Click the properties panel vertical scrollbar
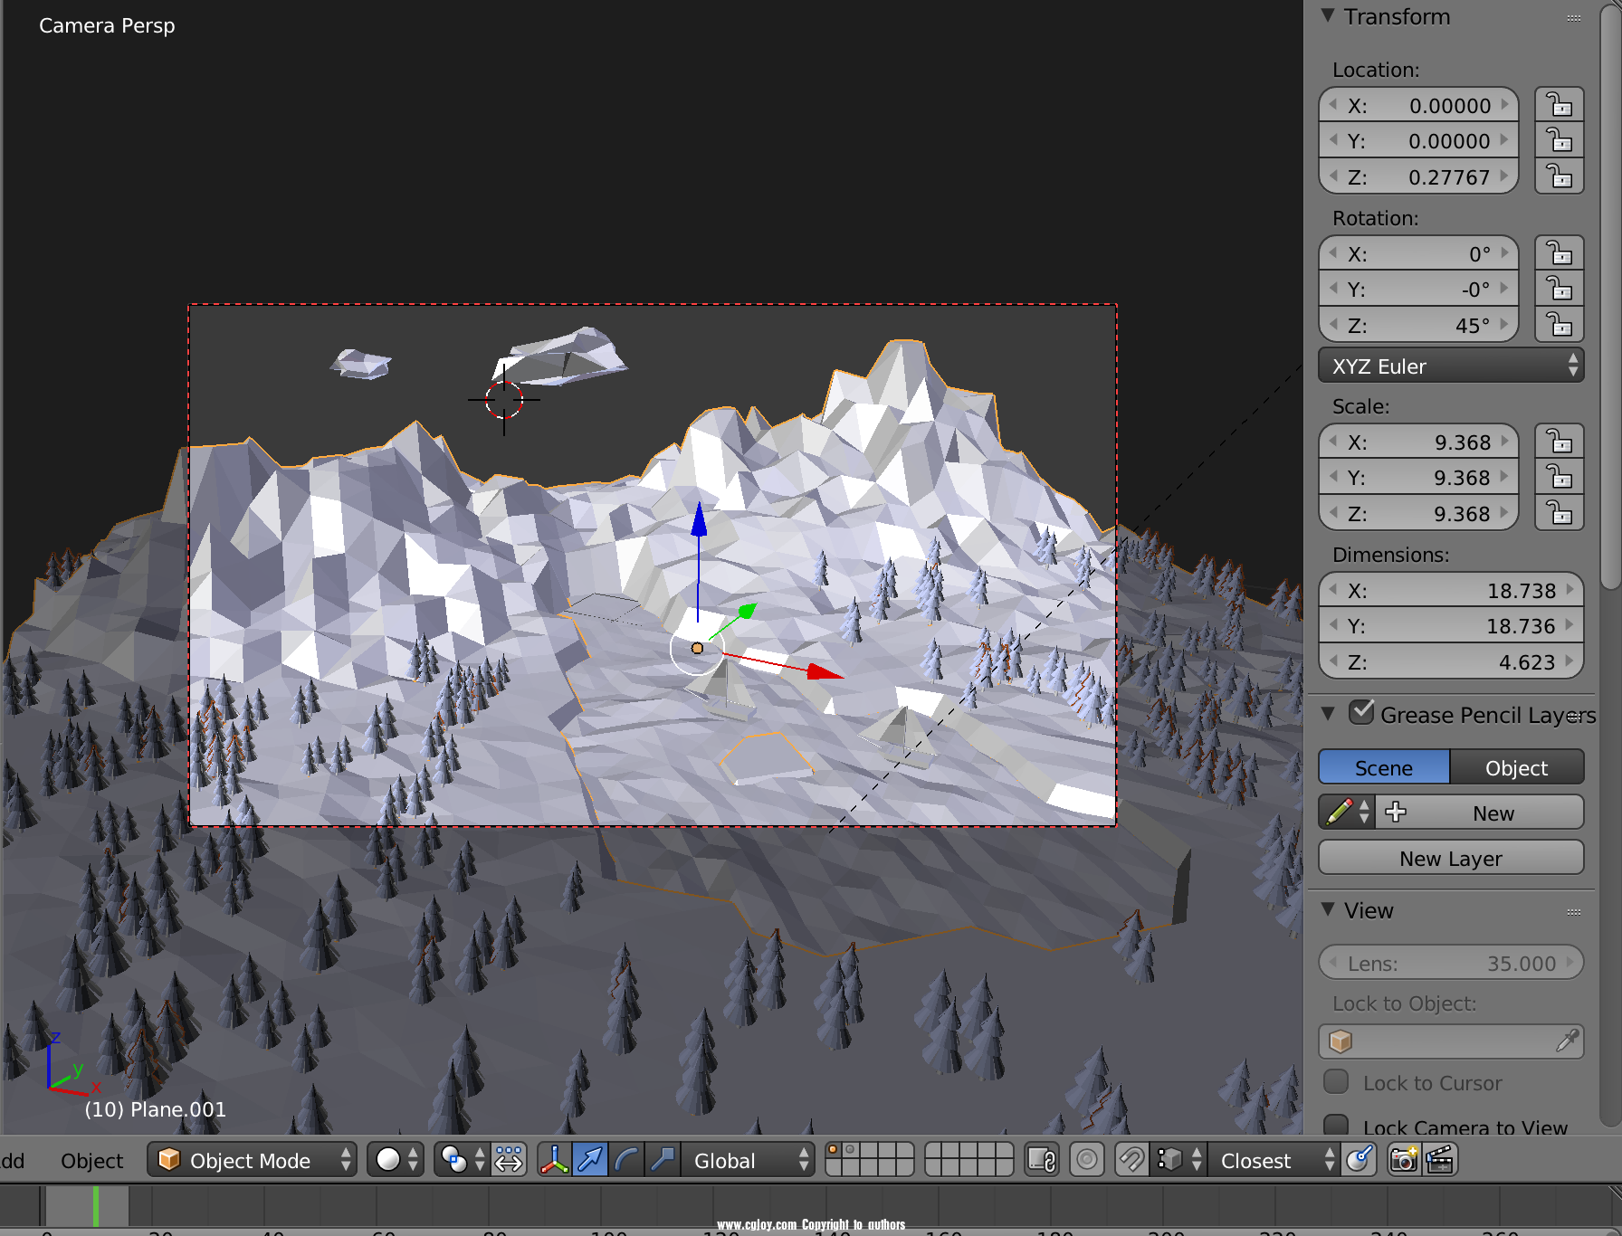 1610,299
